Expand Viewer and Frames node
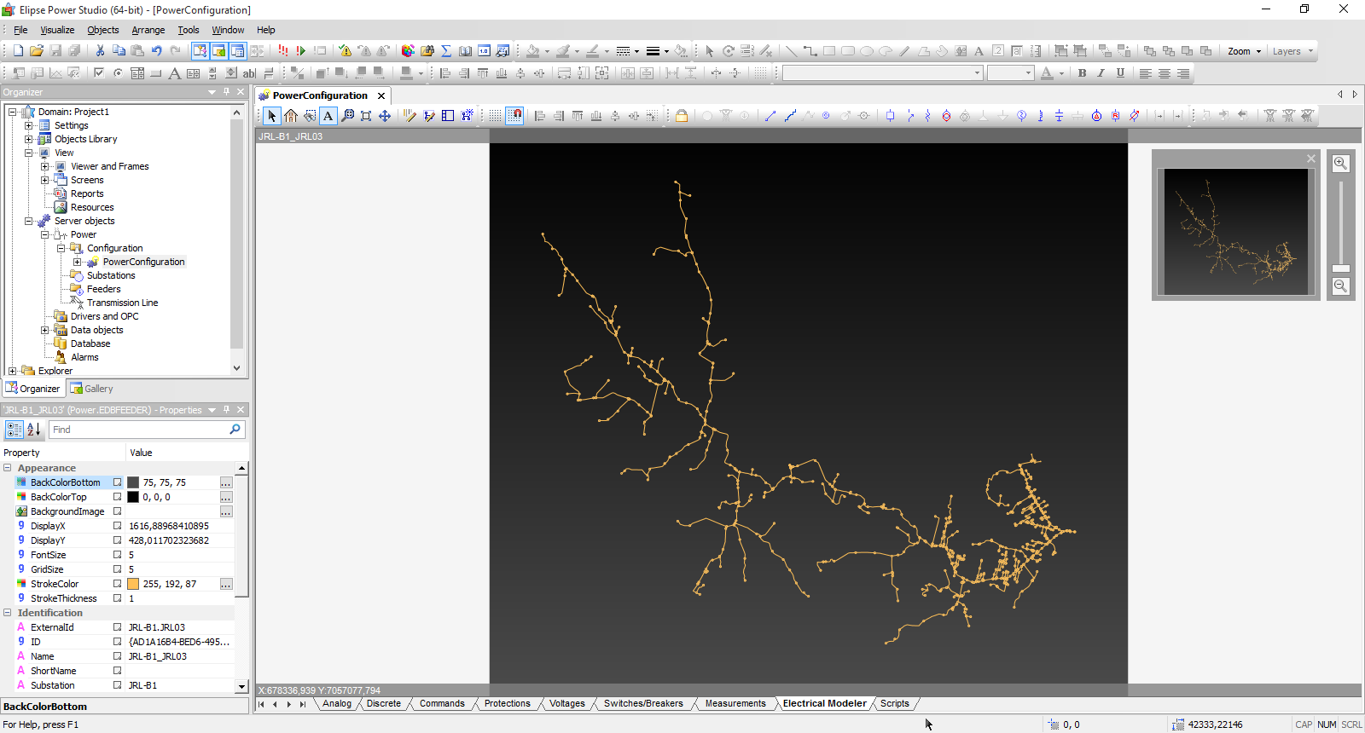This screenshot has width=1365, height=733. click(x=44, y=166)
